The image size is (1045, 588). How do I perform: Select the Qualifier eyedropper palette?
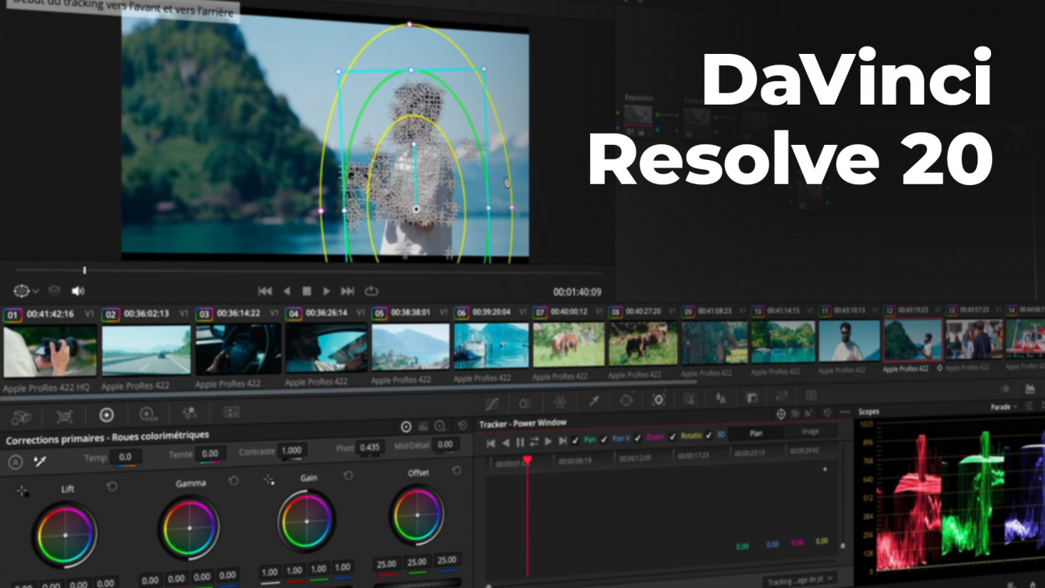click(594, 401)
